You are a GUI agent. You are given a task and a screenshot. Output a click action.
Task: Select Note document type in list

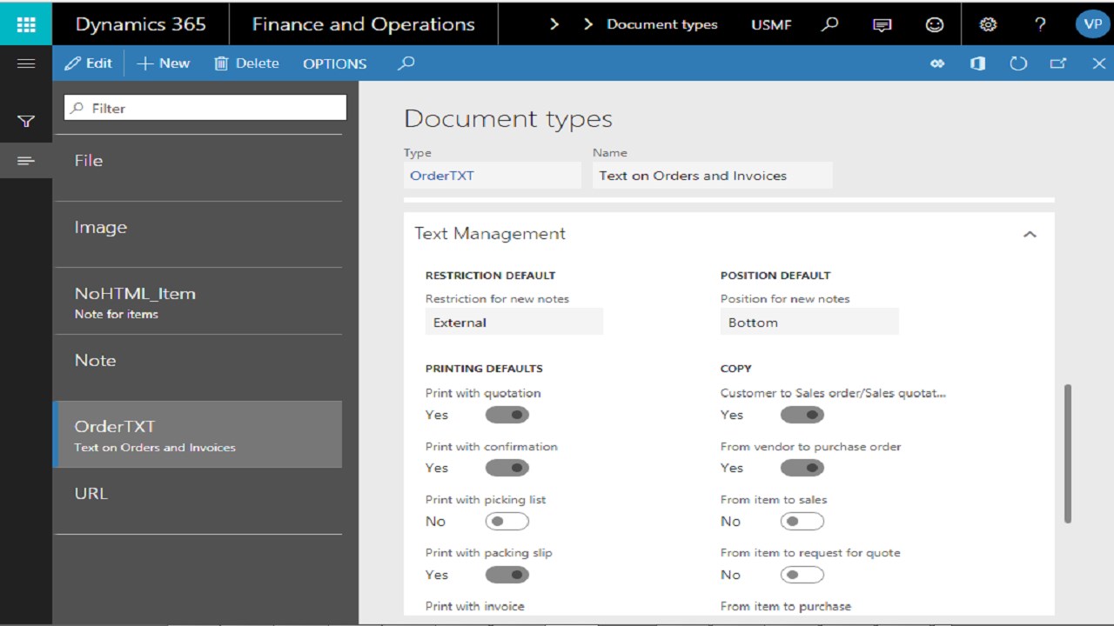(198, 368)
